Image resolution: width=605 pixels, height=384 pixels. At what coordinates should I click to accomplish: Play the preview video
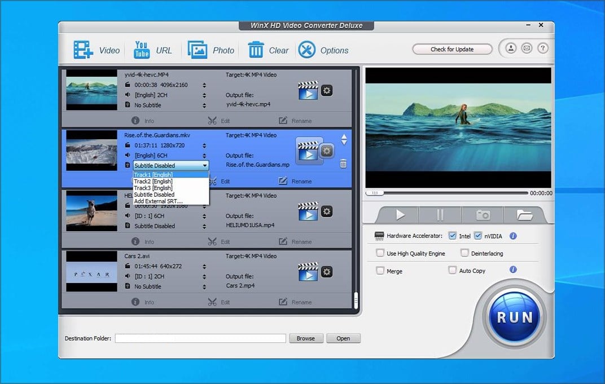pyautogui.click(x=400, y=215)
